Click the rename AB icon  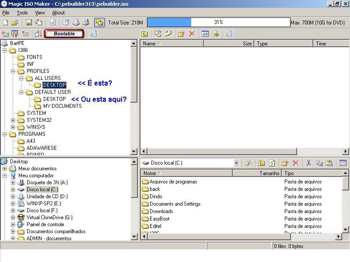pos(205,34)
